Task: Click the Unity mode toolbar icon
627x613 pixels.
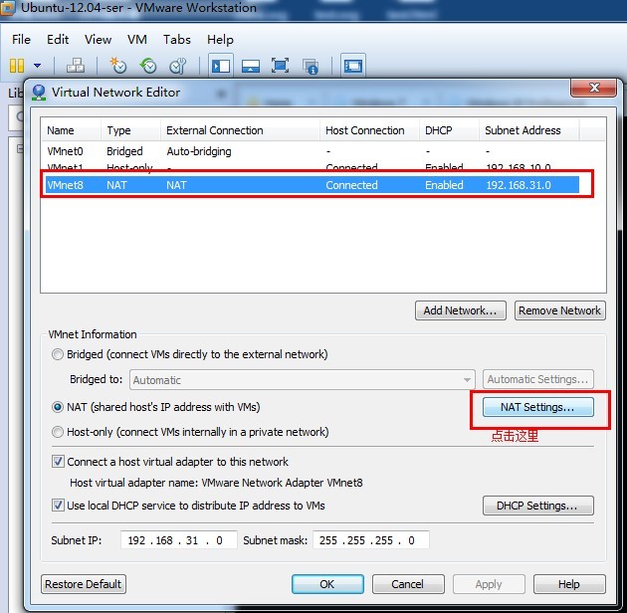Action: click(311, 66)
